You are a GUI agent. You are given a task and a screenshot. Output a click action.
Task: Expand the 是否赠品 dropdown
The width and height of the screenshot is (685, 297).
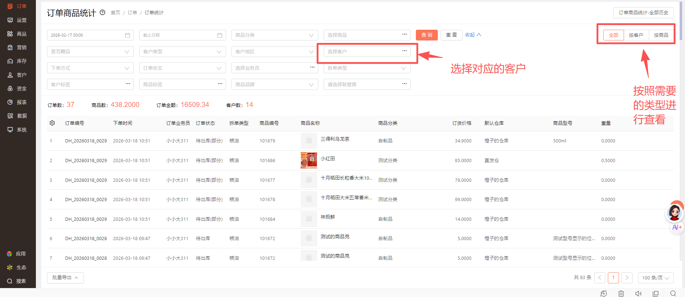coord(90,52)
